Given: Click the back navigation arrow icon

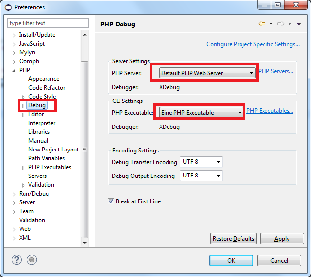Looking at the screenshot, I should tap(262, 24).
